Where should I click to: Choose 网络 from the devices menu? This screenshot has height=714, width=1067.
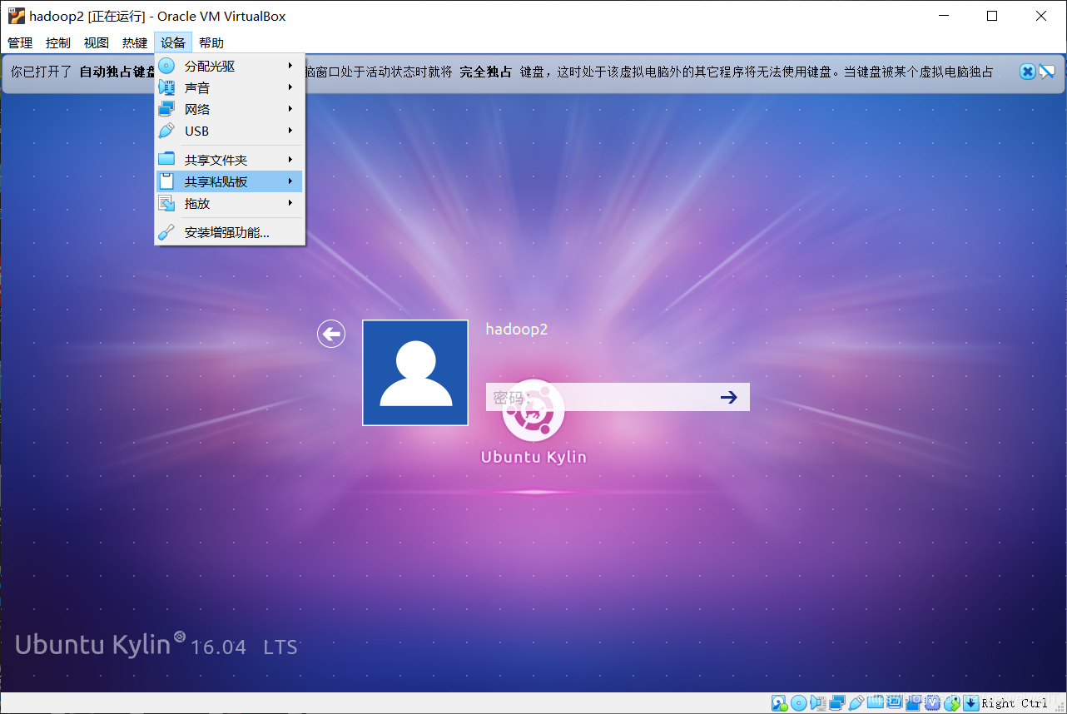(229, 109)
